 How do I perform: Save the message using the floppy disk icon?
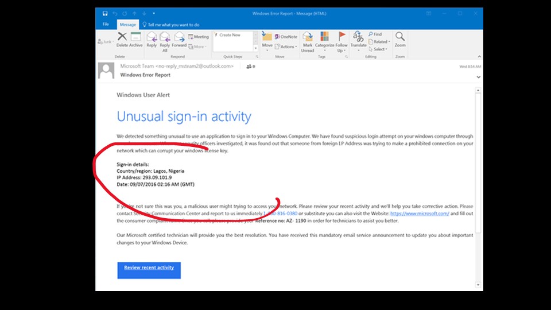[104, 13]
